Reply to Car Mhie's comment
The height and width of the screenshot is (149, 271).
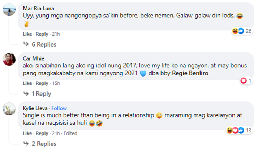[42, 83]
